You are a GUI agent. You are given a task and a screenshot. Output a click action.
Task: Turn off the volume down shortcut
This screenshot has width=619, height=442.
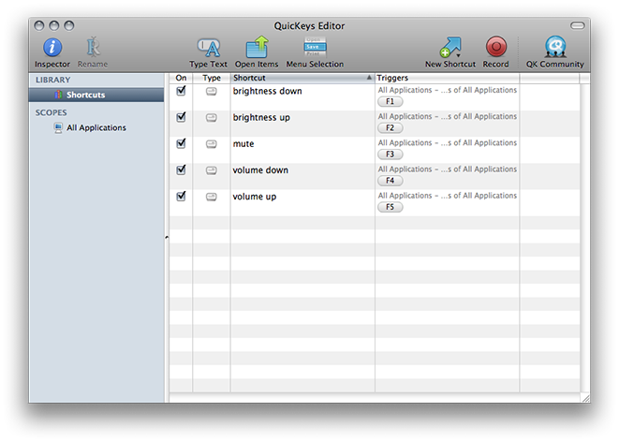pyautogui.click(x=181, y=170)
